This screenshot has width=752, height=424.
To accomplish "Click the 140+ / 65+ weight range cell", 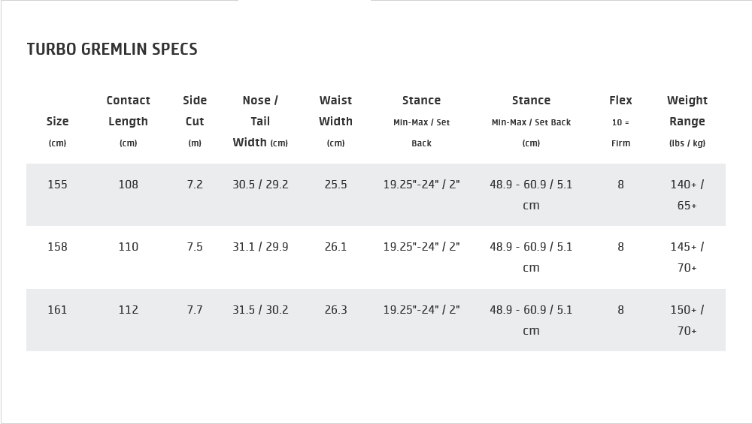I will (x=687, y=194).
